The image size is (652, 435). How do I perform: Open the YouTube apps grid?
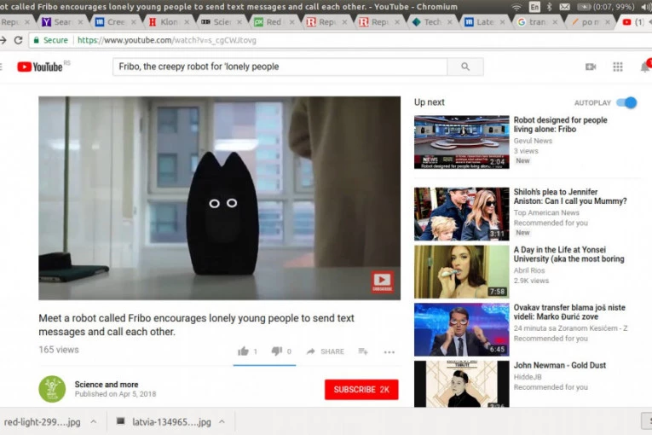point(618,67)
